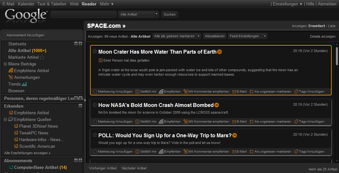Click the article list vertical scrollbar
Viewport: 339px width, 173px height.
337,56
